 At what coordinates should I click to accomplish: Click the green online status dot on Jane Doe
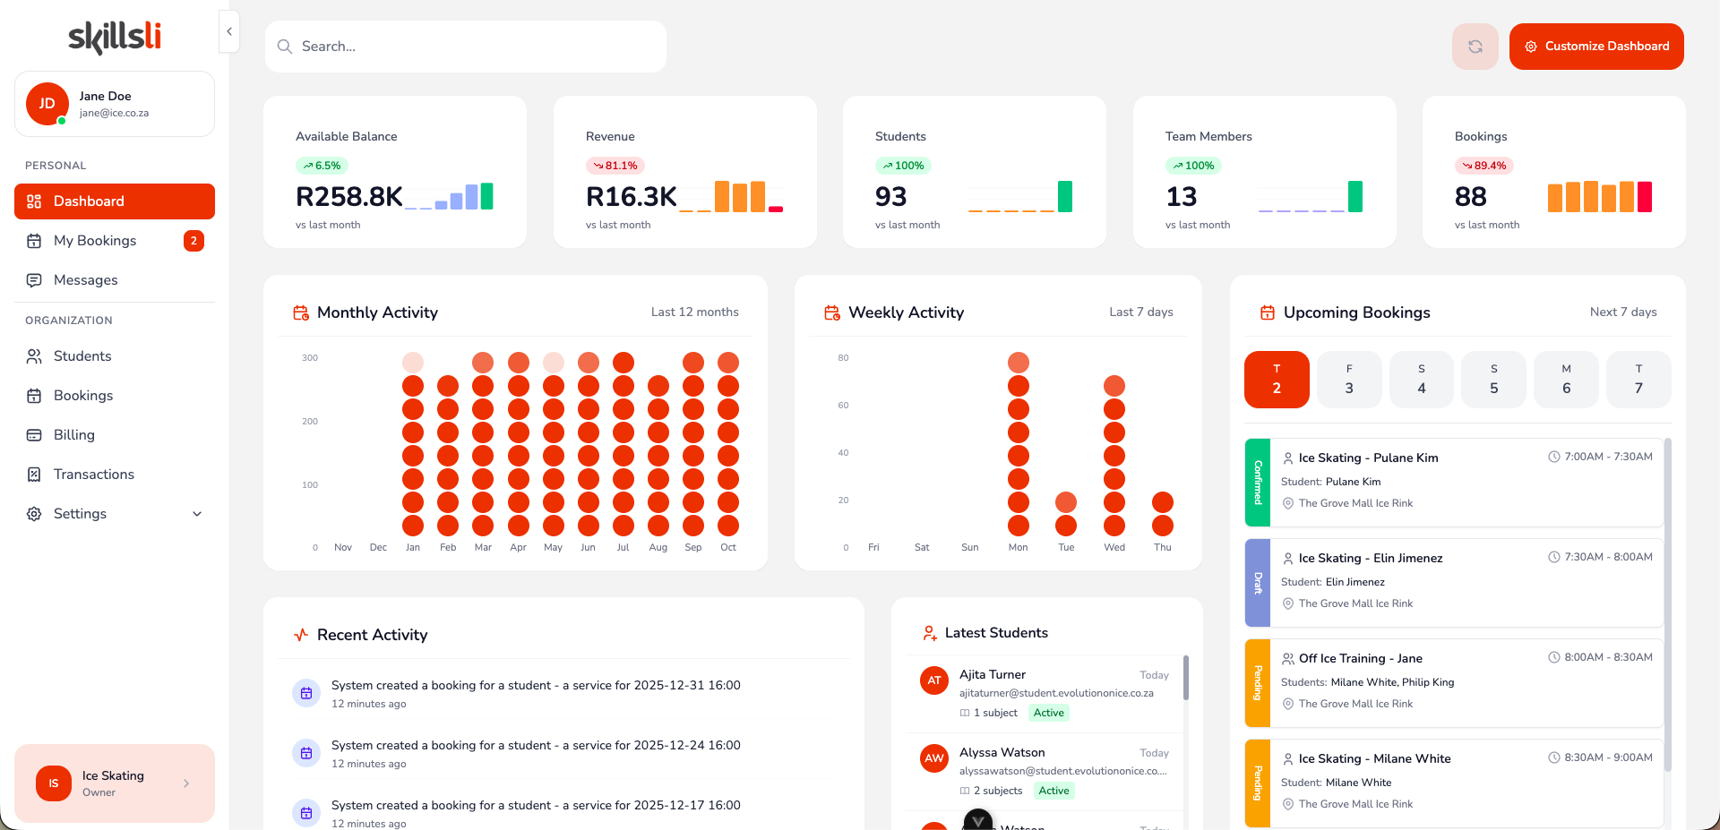click(61, 121)
